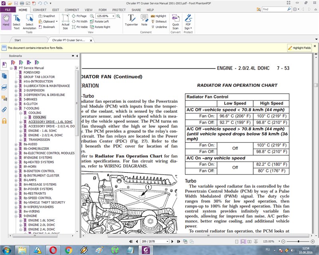
Task: Close the Chrysler PT Cruiser document tab
Action: 91,40
